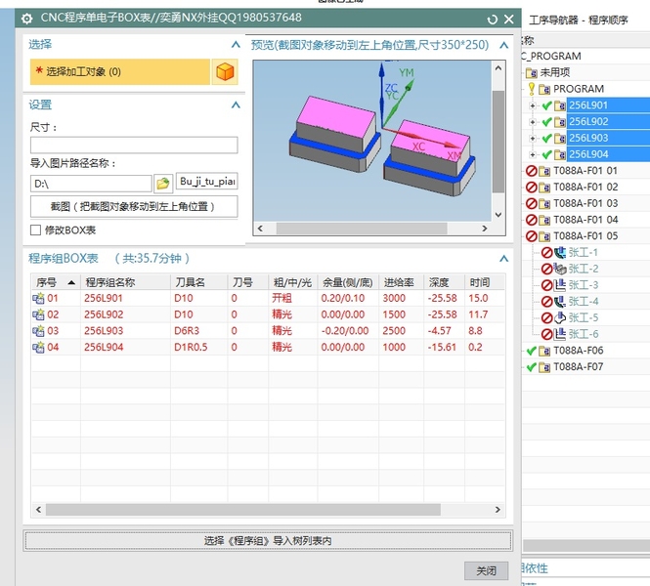Click the 粗/中/光 column header

tap(292, 282)
